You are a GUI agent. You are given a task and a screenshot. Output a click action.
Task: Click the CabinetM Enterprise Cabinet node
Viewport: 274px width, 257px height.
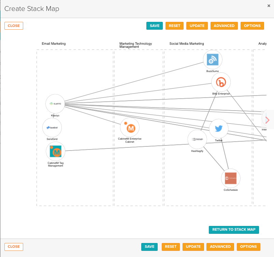130,127
